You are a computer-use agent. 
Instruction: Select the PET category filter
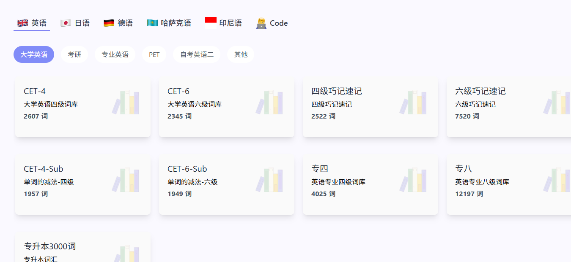[154, 54]
